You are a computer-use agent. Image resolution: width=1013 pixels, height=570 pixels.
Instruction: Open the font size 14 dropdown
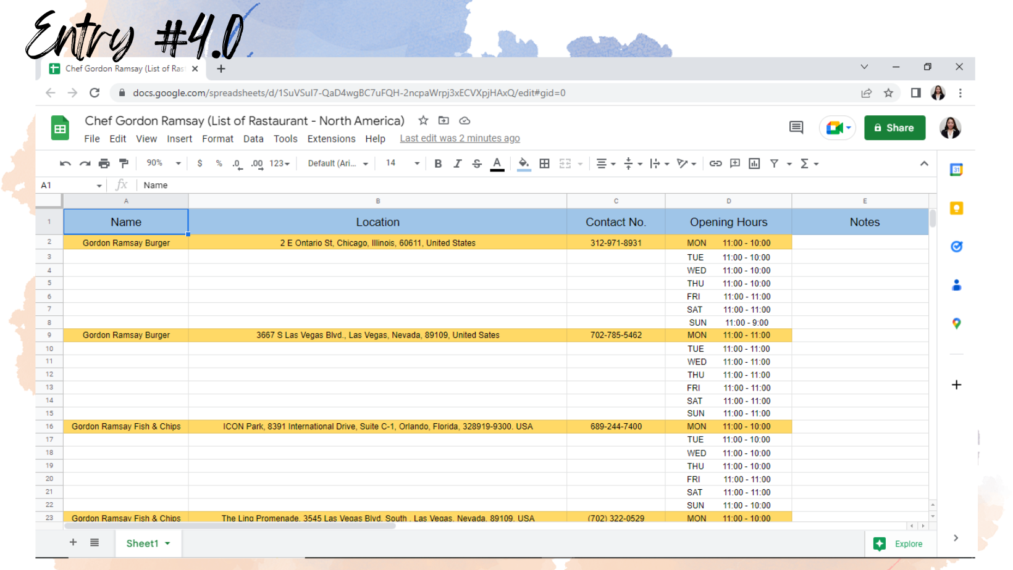tap(403, 163)
